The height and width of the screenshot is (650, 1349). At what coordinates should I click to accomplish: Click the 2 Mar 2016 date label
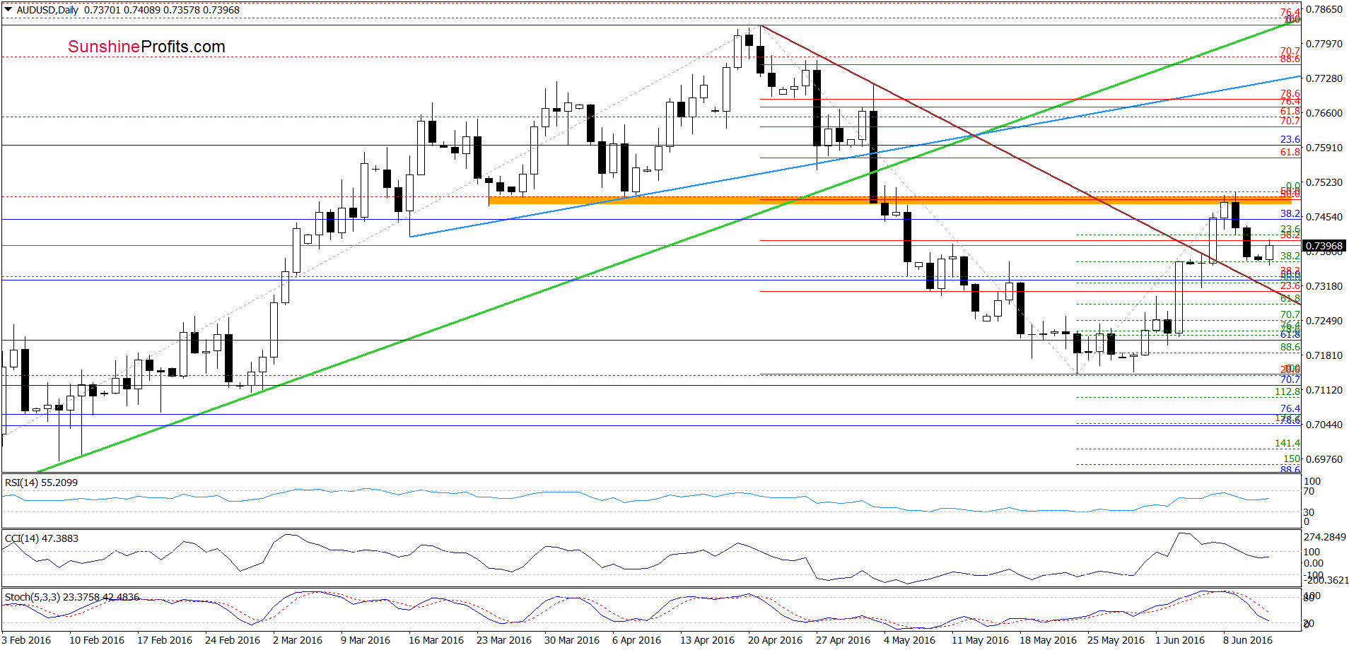pos(298,640)
